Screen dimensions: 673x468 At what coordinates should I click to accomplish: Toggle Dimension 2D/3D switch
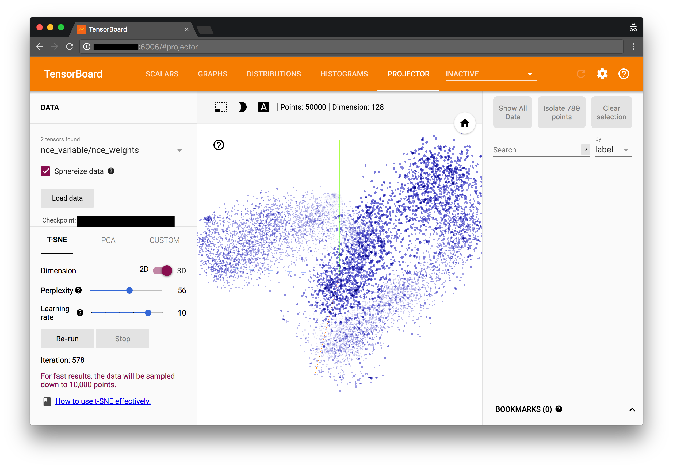tap(163, 270)
